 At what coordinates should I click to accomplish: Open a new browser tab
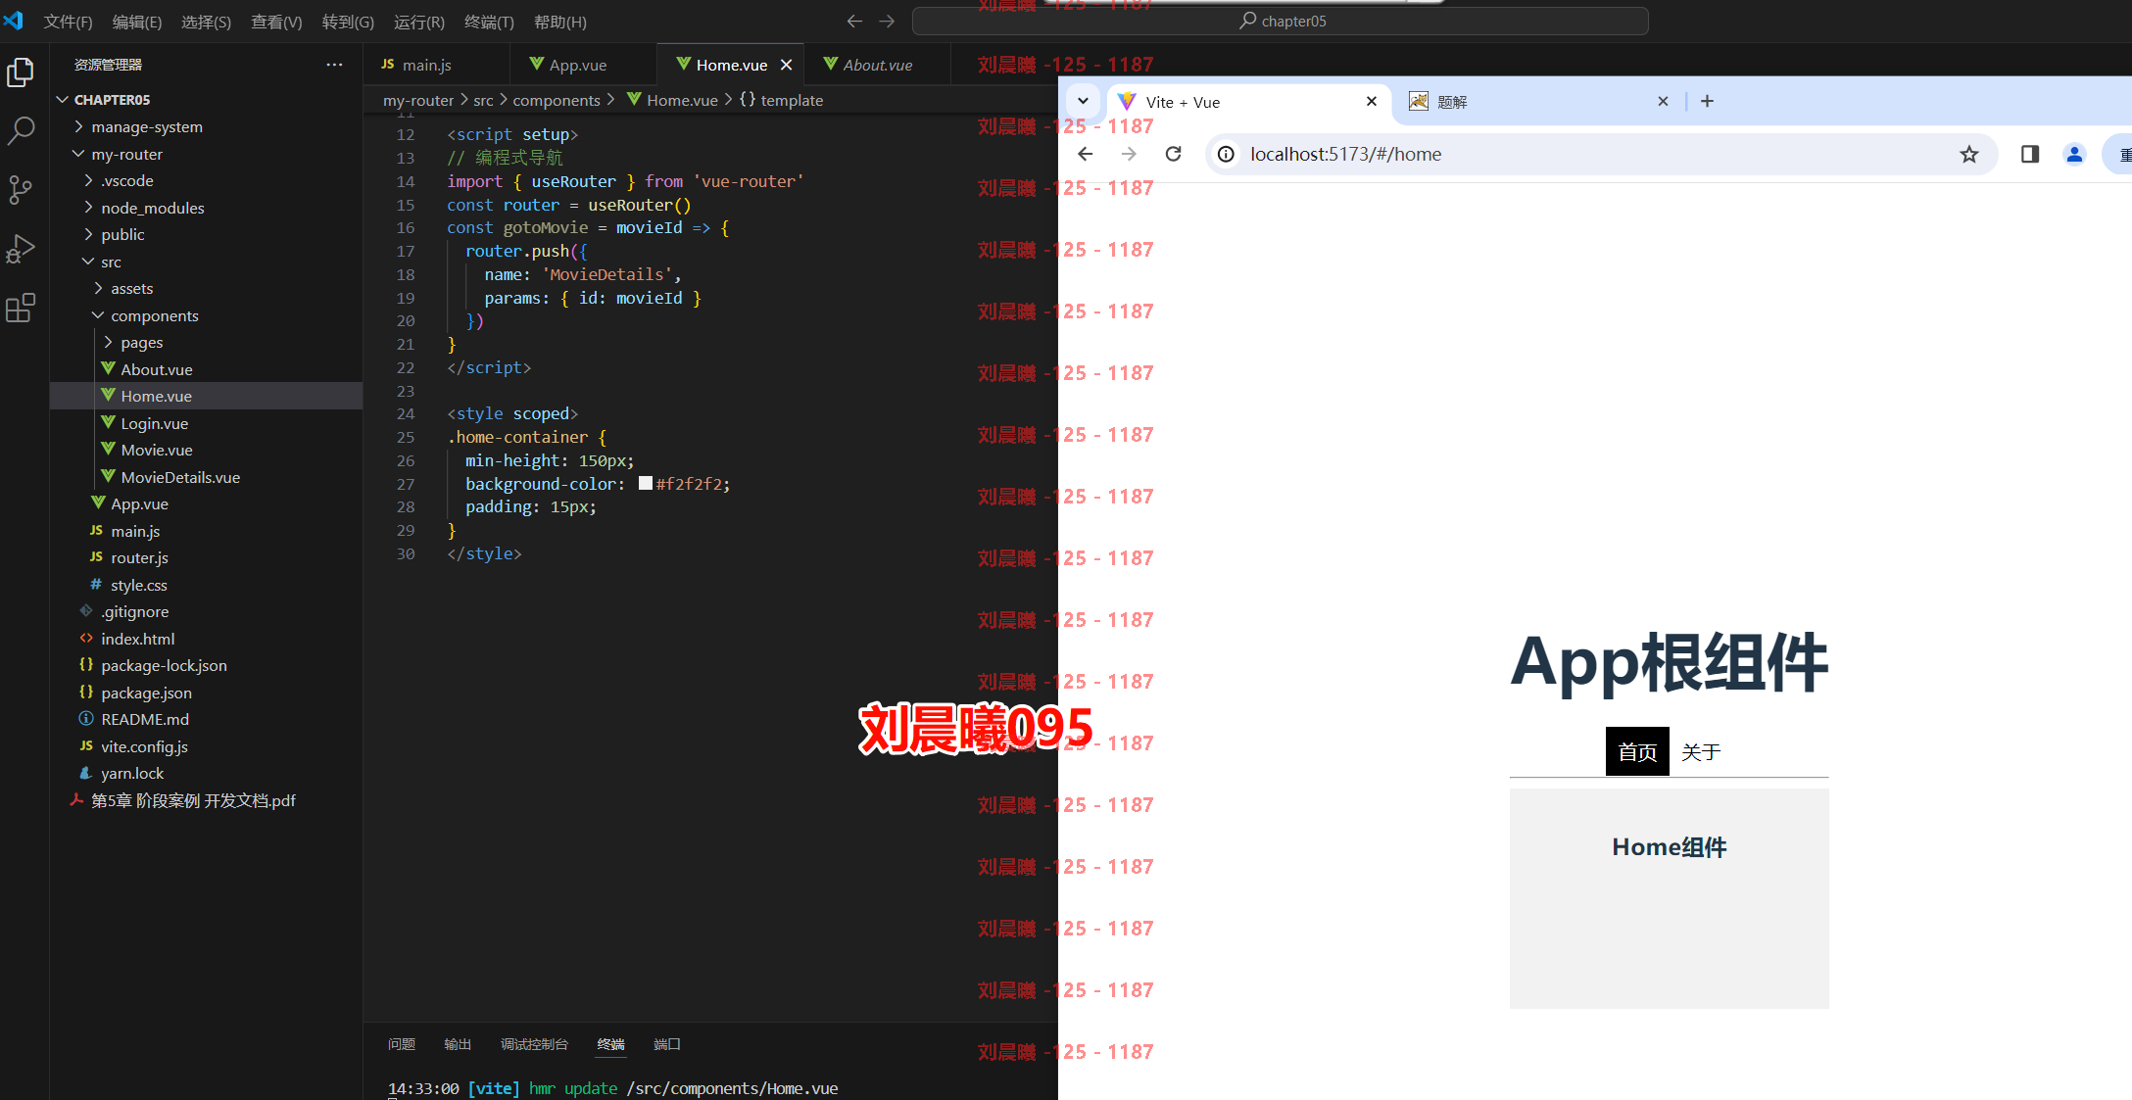pyautogui.click(x=1707, y=101)
